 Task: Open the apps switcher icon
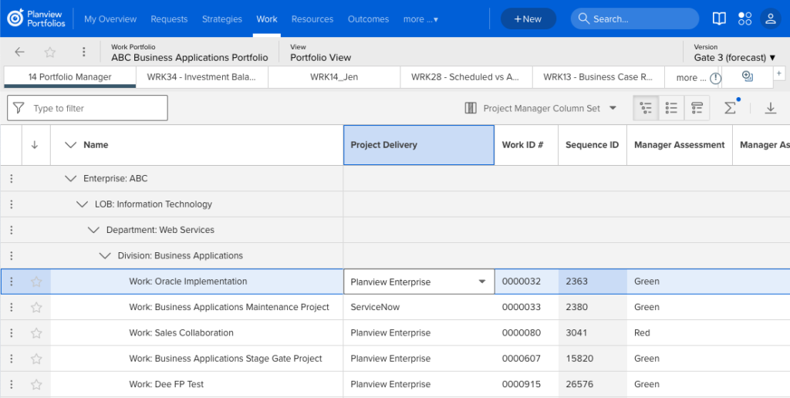744,19
